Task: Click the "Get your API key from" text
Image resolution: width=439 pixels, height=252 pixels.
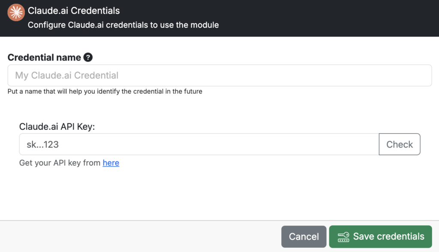Action: [60, 163]
